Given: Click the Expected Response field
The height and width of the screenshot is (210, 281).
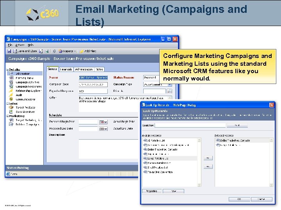Looking at the screenshot, I should pos(93,91).
